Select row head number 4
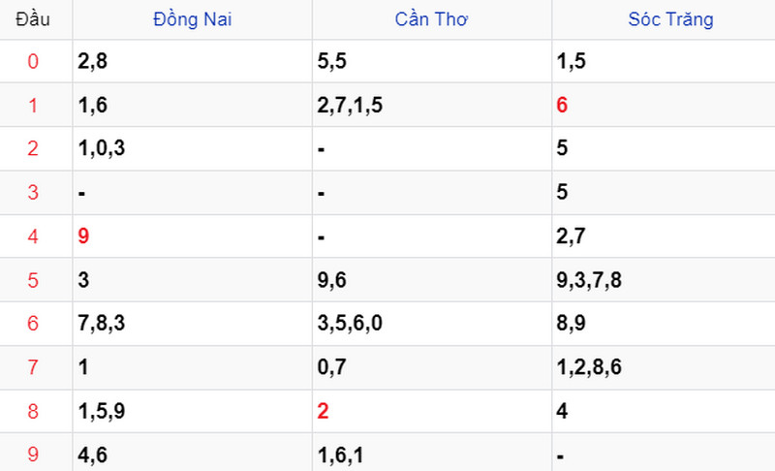Screen dimensions: 775x471 click(33, 236)
